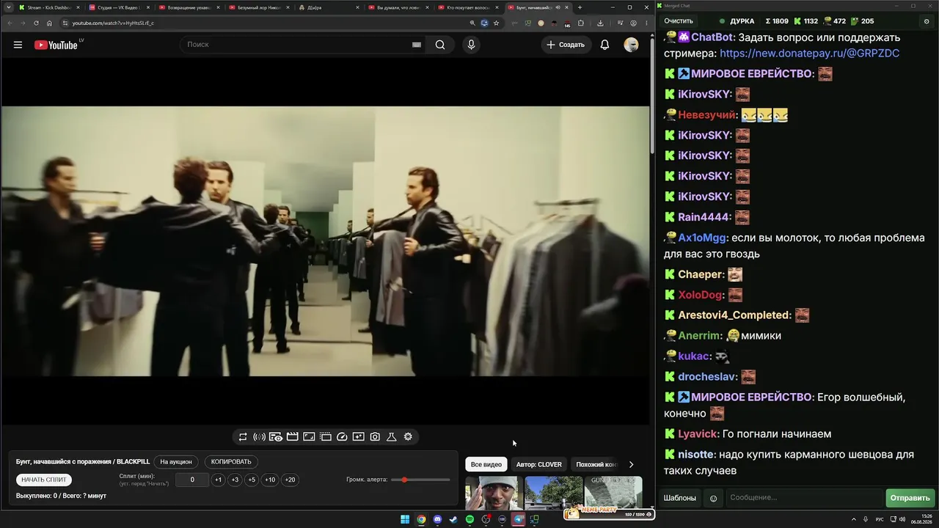Click the На аукцион button

coord(176,462)
